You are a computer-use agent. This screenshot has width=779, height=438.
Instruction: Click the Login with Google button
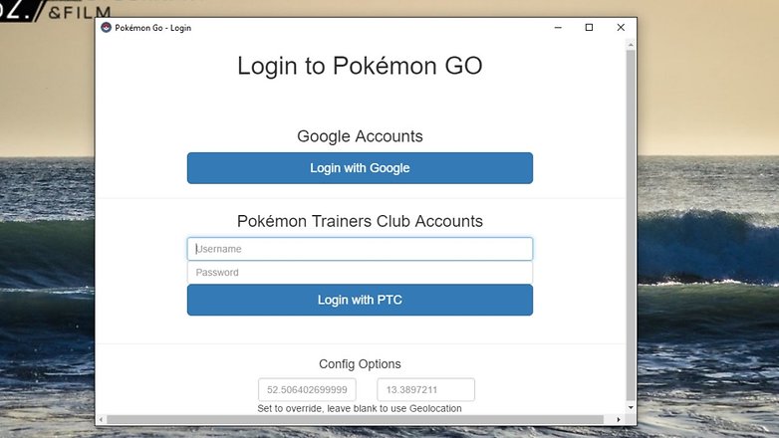click(360, 168)
